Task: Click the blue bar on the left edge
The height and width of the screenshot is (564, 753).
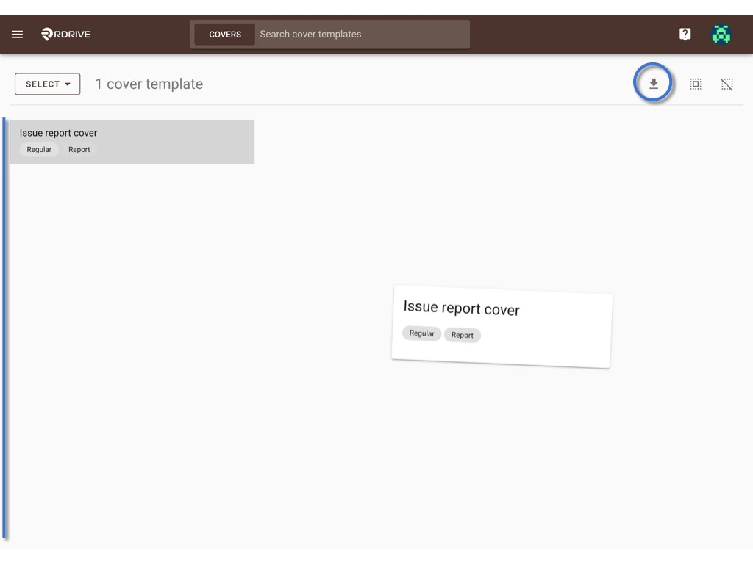Action: 5,330
